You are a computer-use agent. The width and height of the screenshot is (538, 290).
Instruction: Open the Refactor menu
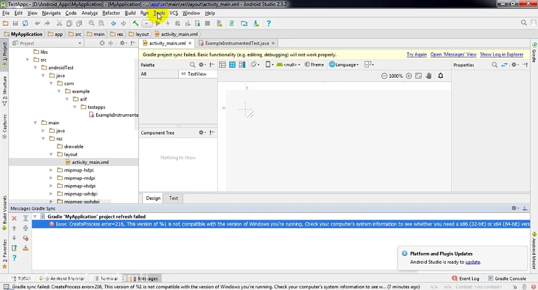[111, 13]
